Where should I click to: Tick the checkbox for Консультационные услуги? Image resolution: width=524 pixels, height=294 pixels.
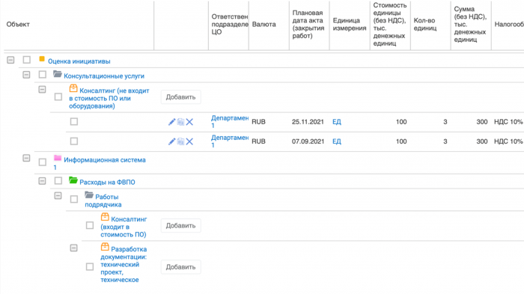pyautogui.click(x=43, y=74)
